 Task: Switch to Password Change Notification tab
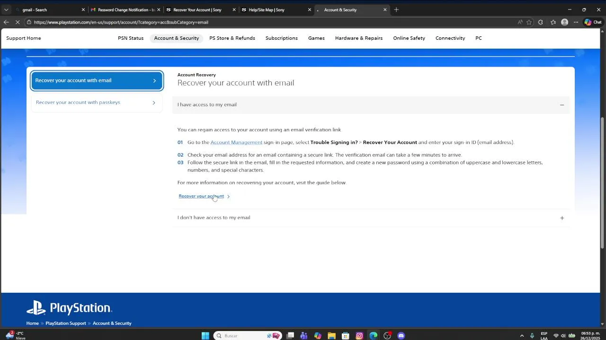[126, 9]
